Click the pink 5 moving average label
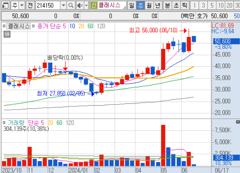 [x=64, y=26]
